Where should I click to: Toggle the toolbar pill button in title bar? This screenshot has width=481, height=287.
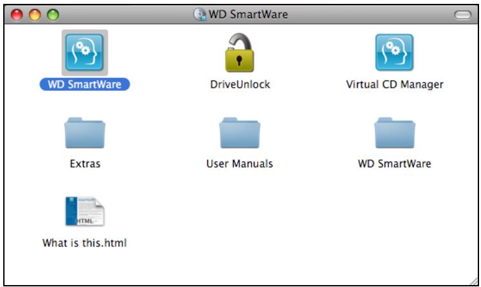coord(462,15)
